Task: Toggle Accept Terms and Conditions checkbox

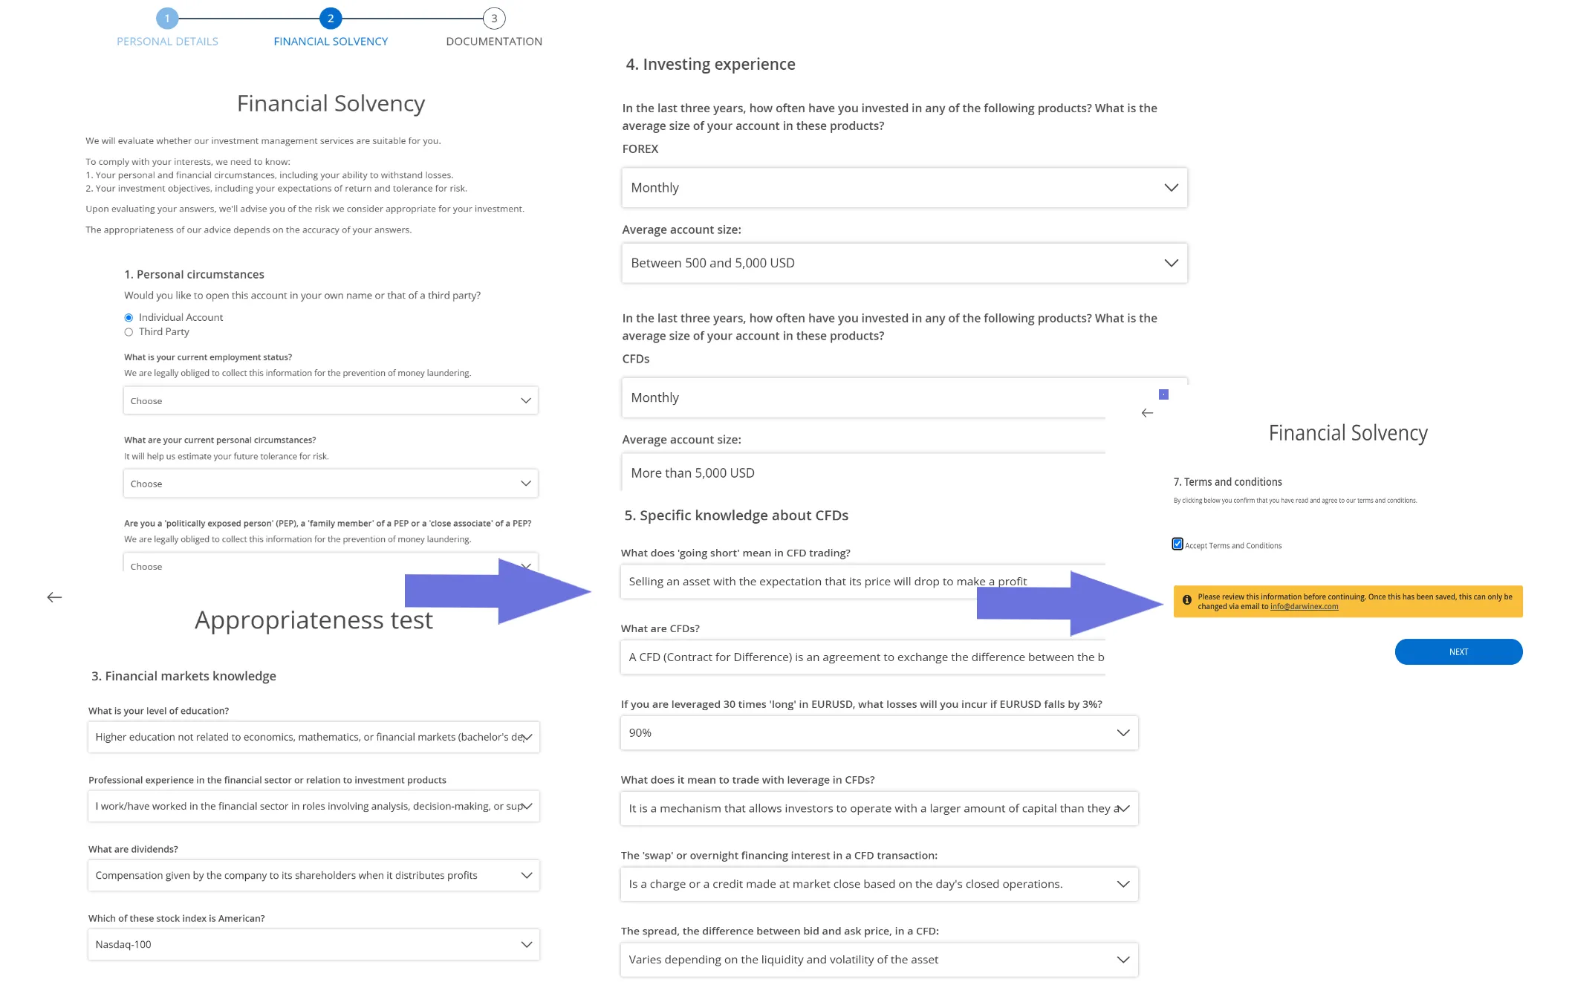Action: [x=1177, y=544]
